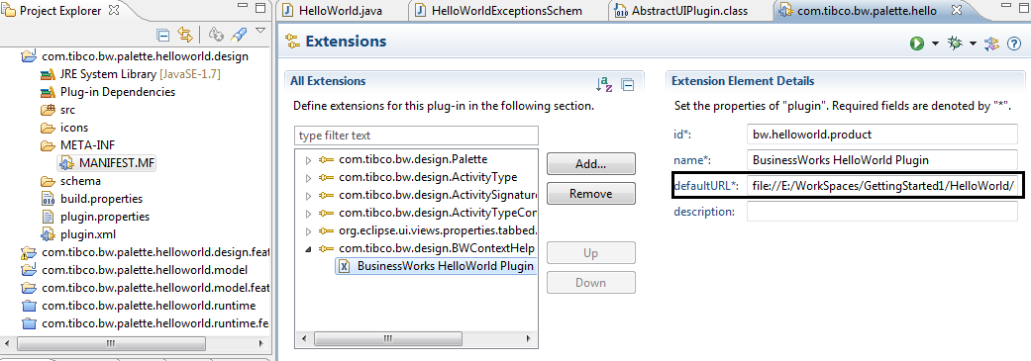Select plugin.xml in Project Explorer

click(88, 234)
